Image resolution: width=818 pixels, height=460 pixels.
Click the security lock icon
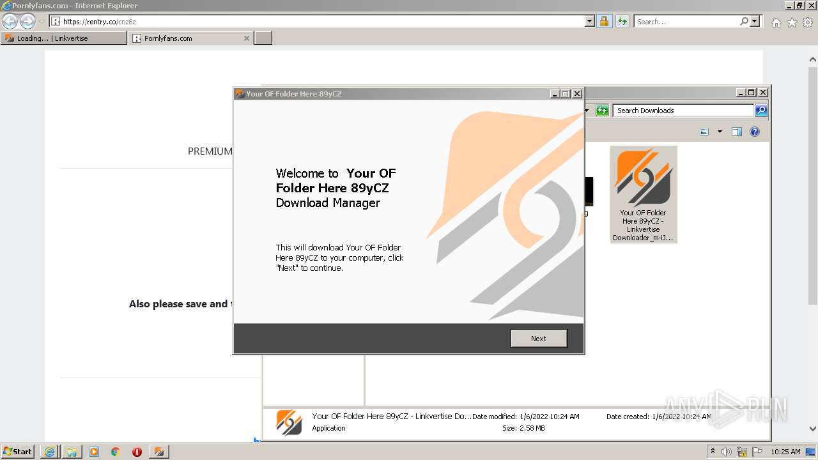(x=604, y=21)
